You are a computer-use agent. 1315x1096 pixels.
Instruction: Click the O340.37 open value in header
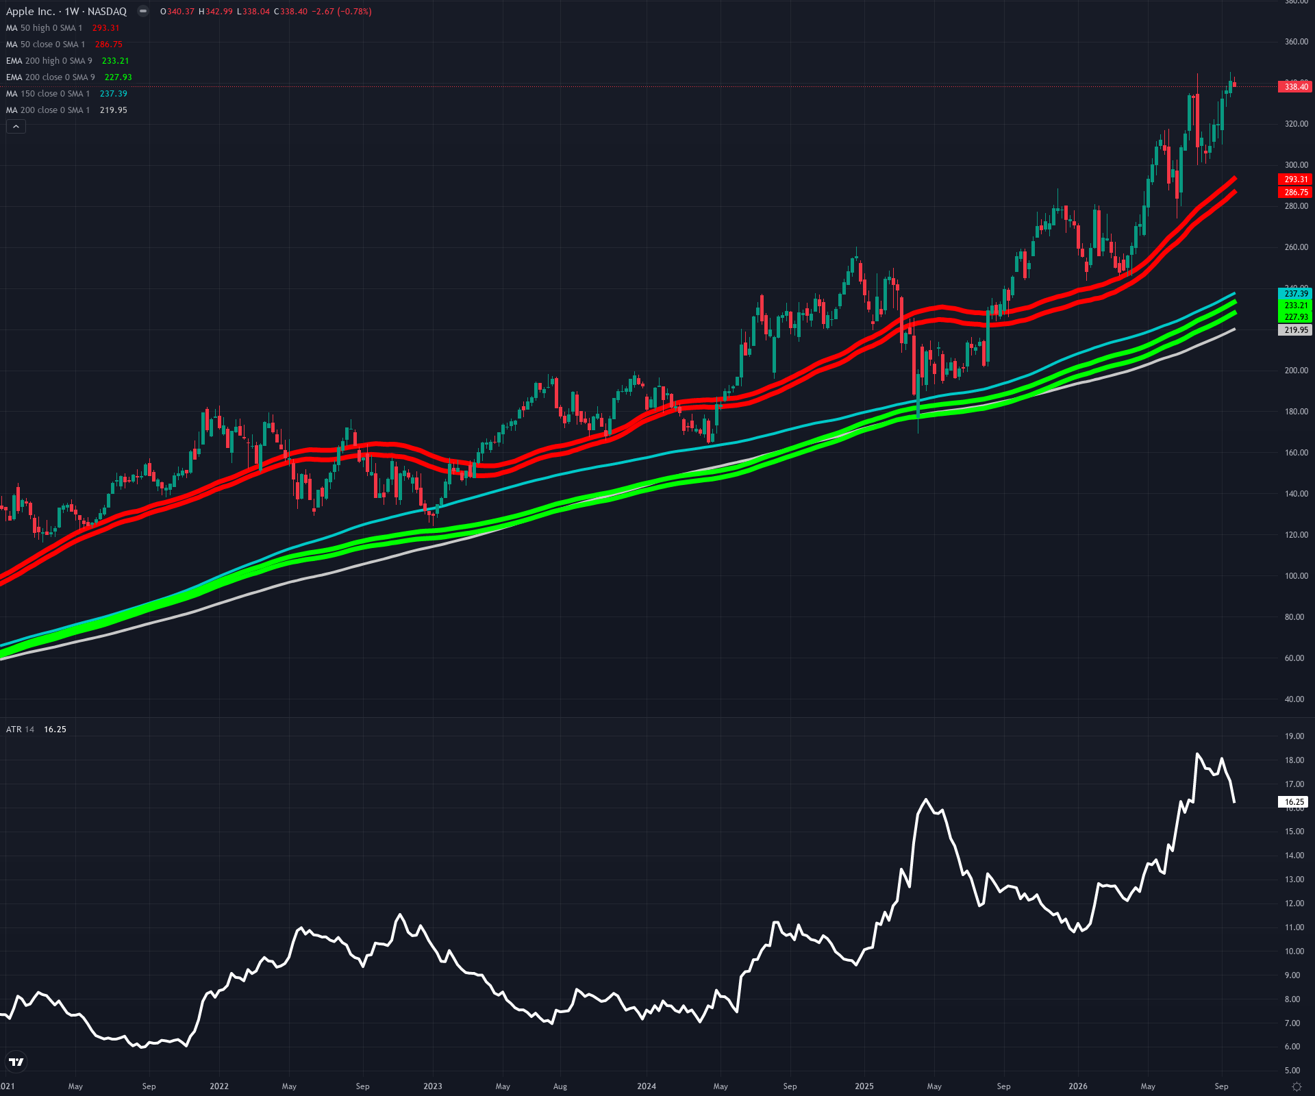[x=177, y=12]
